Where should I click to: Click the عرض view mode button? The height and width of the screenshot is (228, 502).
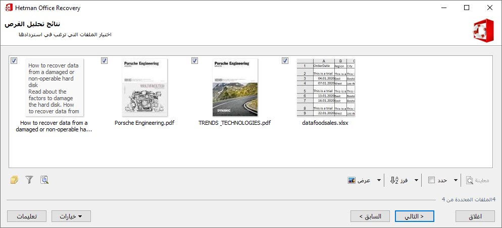[359, 180]
